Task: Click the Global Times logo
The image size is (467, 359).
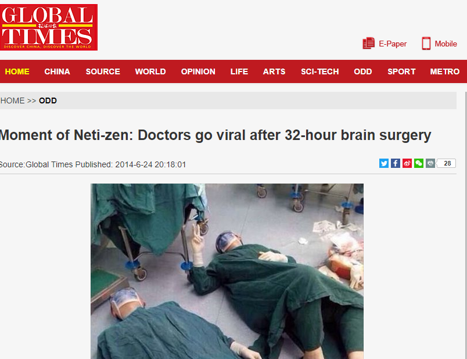Action: (x=49, y=27)
